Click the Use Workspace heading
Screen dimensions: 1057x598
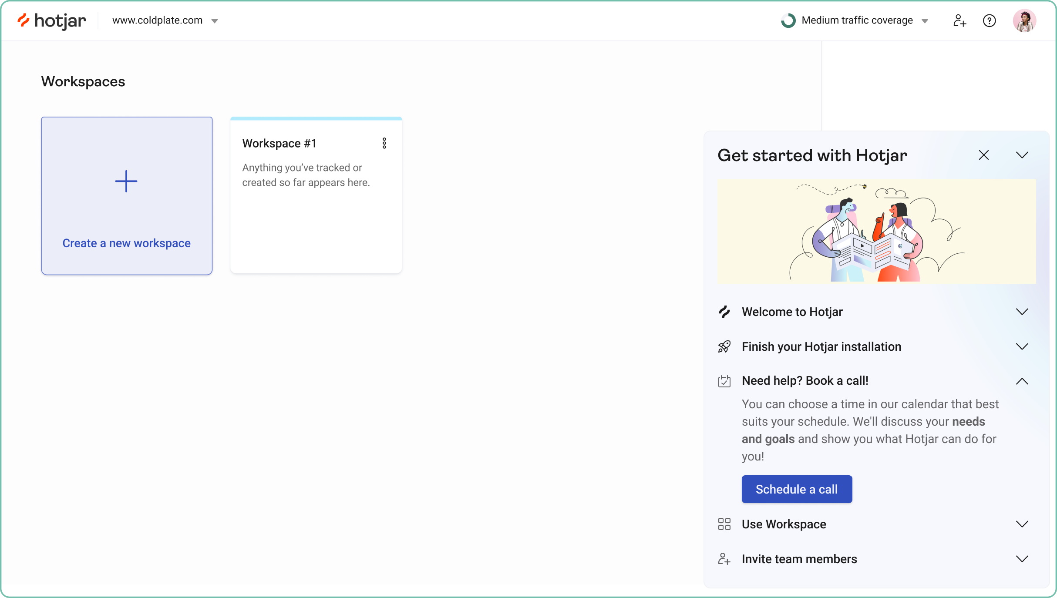pyautogui.click(x=784, y=524)
